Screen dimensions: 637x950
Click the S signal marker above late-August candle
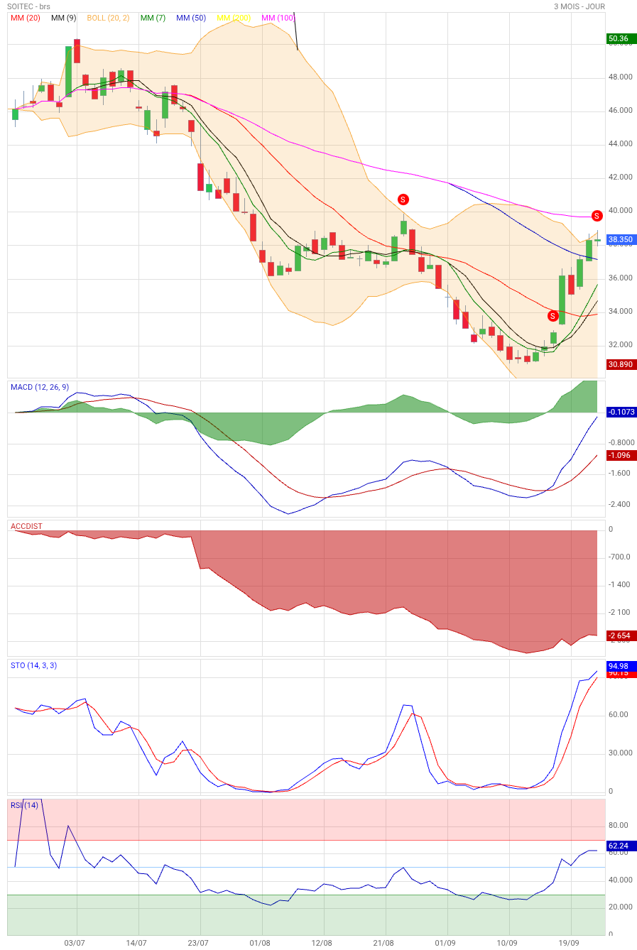(403, 200)
